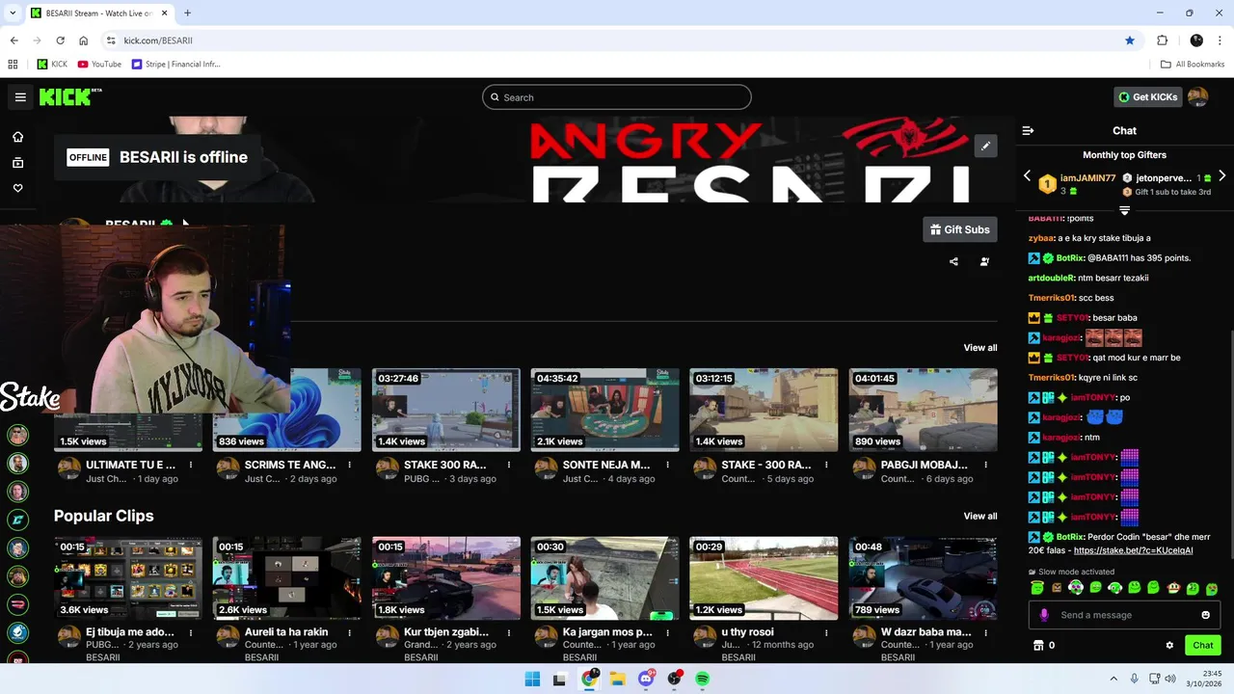Show next top gifter
1234x694 pixels.
tap(1221, 176)
